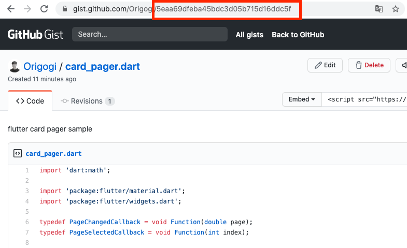The height and width of the screenshot is (248, 407).
Task: Reload the gist page
Action: [x=44, y=9]
